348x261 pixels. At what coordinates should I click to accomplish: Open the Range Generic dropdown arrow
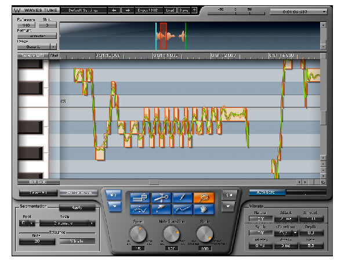click(53, 47)
